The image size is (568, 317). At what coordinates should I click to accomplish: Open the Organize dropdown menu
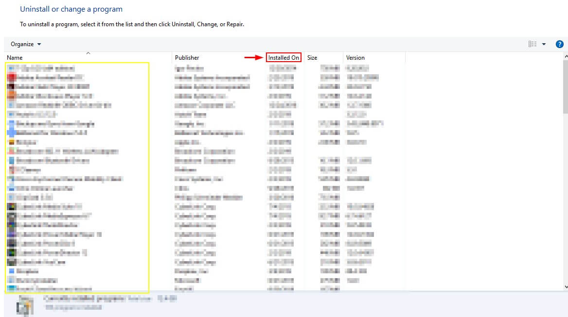coord(26,44)
